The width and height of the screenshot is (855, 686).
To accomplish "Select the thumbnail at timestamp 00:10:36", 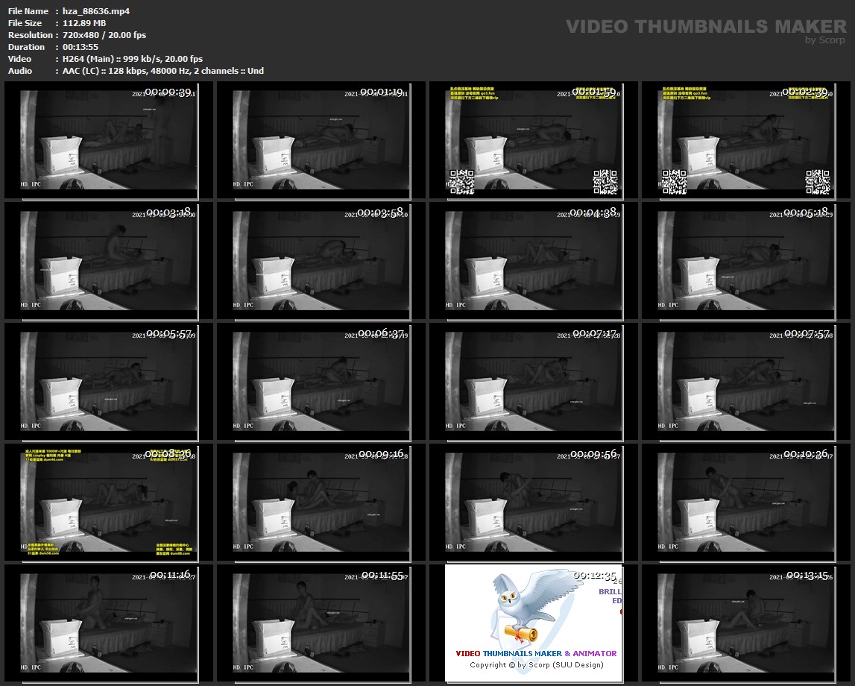I will click(746, 502).
